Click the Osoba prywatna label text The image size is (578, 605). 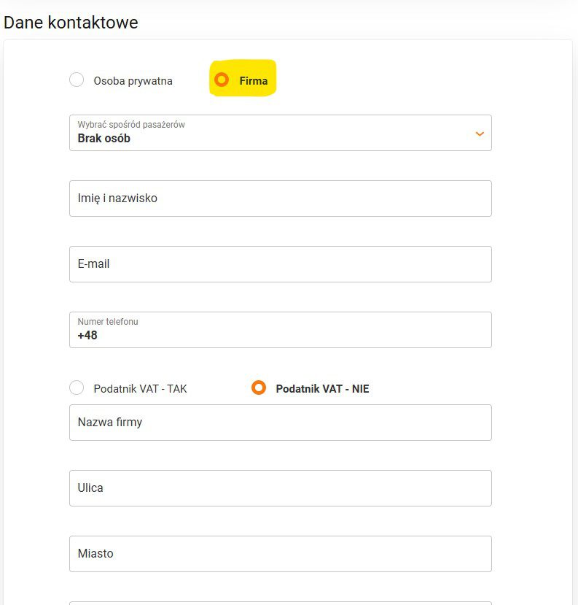(x=133, y=81)
